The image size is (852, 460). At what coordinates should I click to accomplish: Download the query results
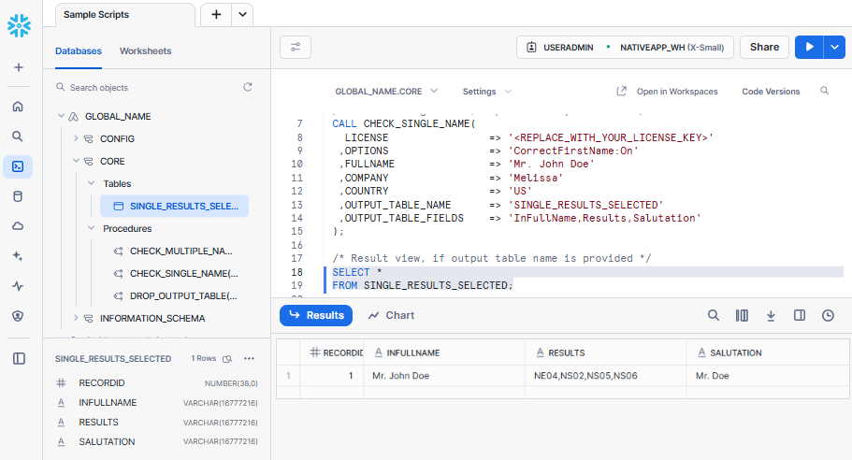click(771, 315)
